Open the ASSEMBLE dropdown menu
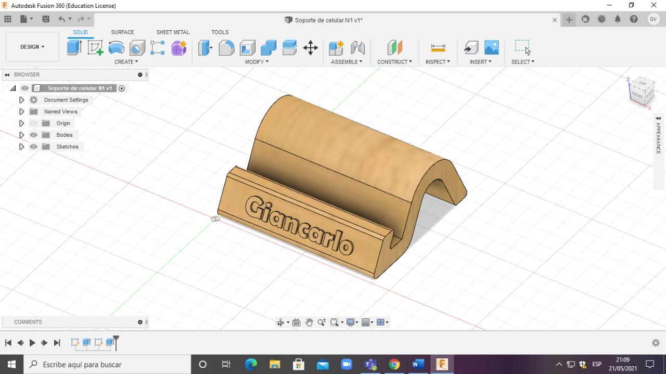 click(347, 62)
